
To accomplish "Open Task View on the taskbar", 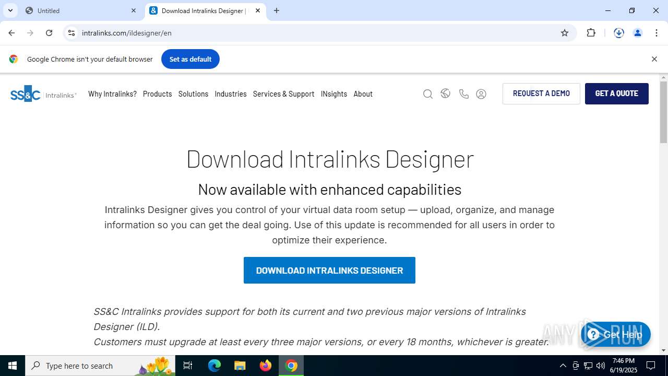I will click(188, 366).
